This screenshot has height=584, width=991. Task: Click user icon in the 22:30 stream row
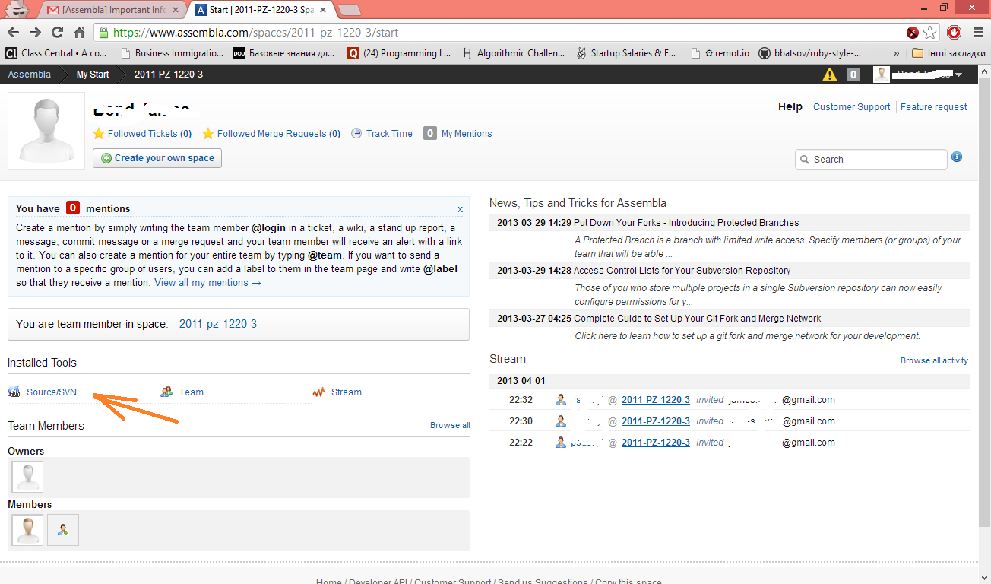tap(561, 421)
